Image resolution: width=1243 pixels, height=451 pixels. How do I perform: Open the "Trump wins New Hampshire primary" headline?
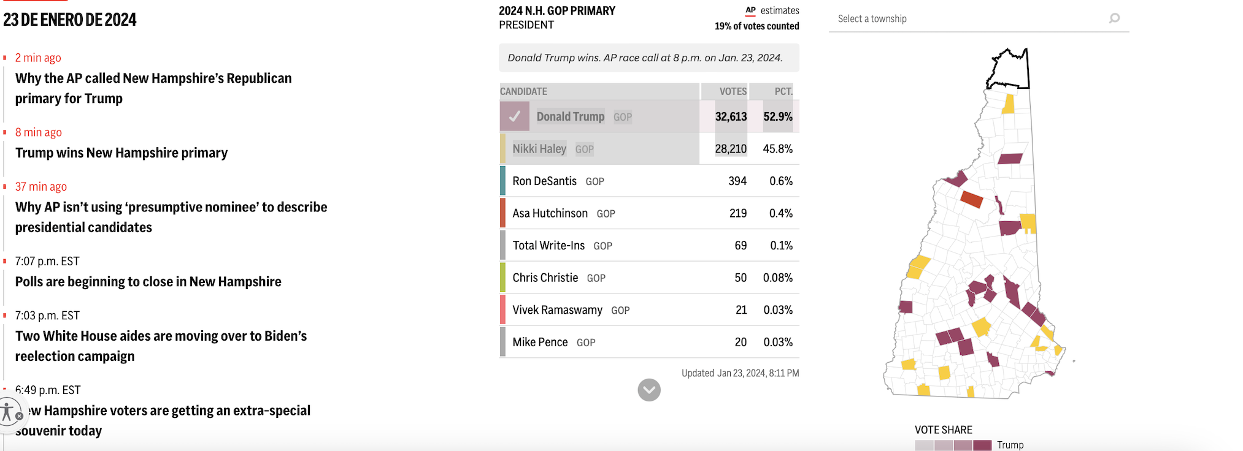coord(121,153)
